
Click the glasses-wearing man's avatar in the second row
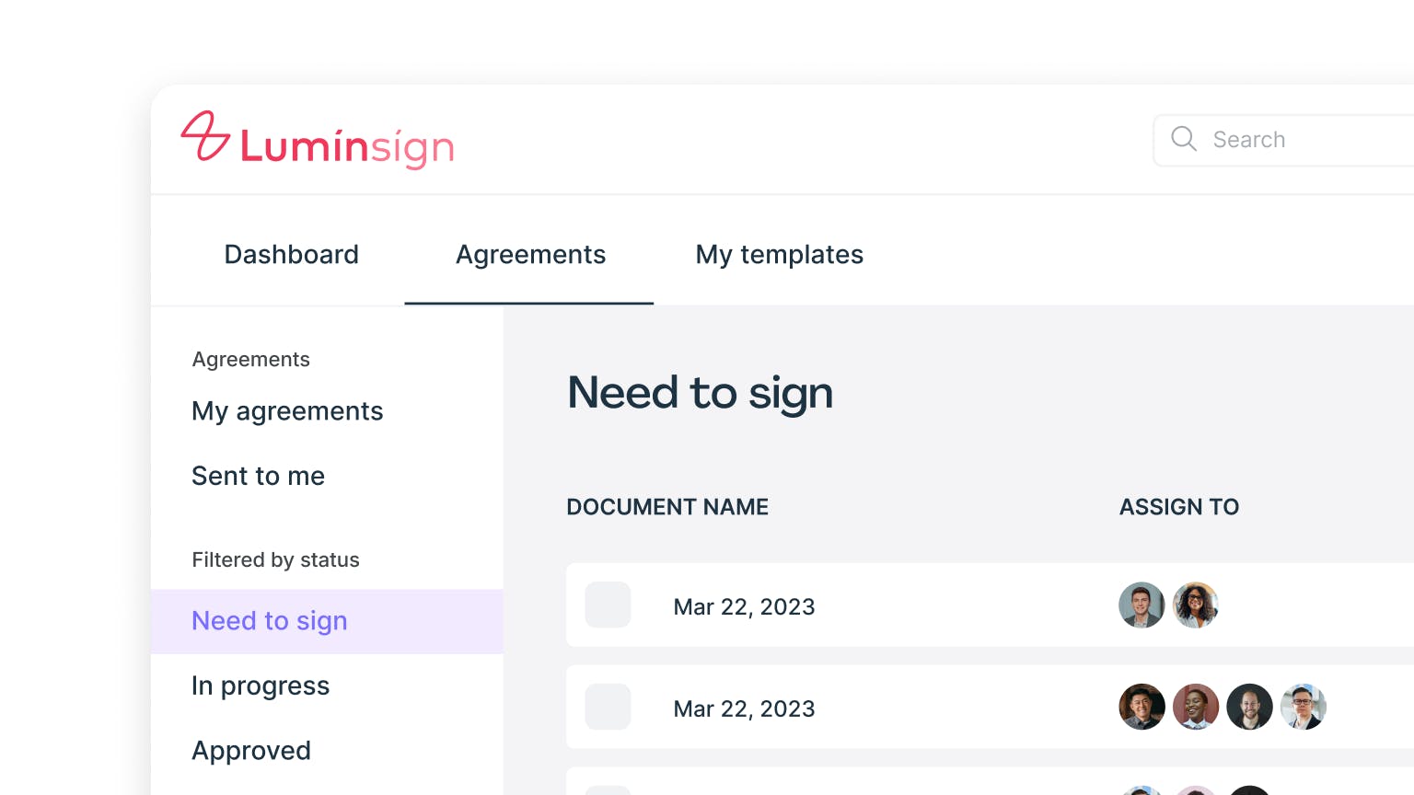1304,707
